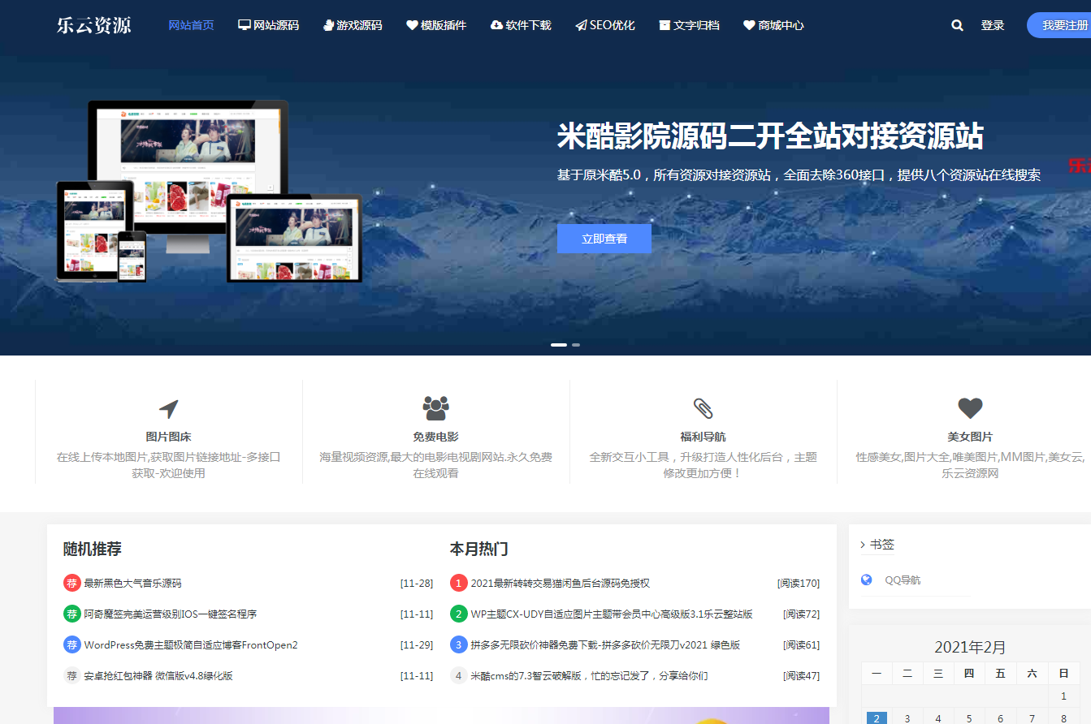1091x724 pixels.
Task: Click the users group icon above 免费电影
Action: click(435, 408)
